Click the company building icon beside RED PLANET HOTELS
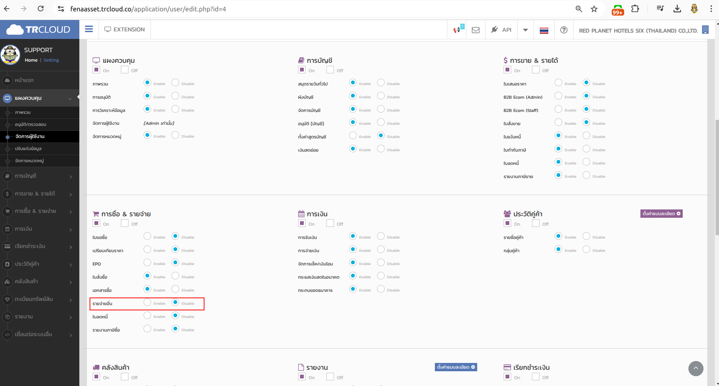Viewport: 719px width, 386px height. click(705, 30)
